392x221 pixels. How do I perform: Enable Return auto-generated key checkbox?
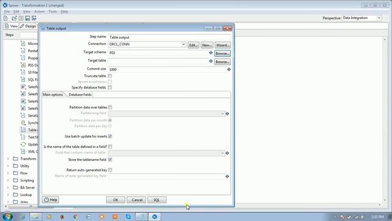110,170
